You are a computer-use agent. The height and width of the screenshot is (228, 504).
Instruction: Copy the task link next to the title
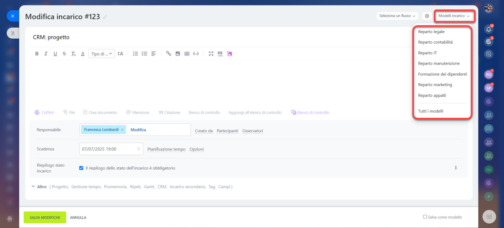[105, 17]
